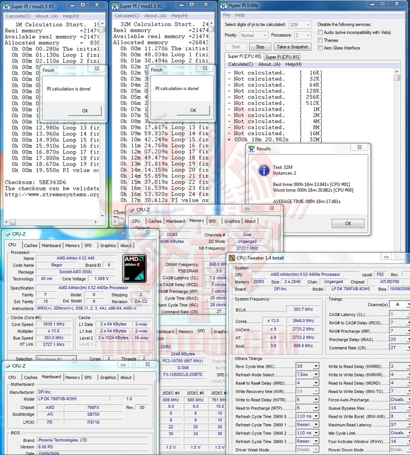This screenshot has width=410, height=455.
Task: Expand the Ras# to Ras# Delay (tRRD) dropdown
Action: coord(316,383)
